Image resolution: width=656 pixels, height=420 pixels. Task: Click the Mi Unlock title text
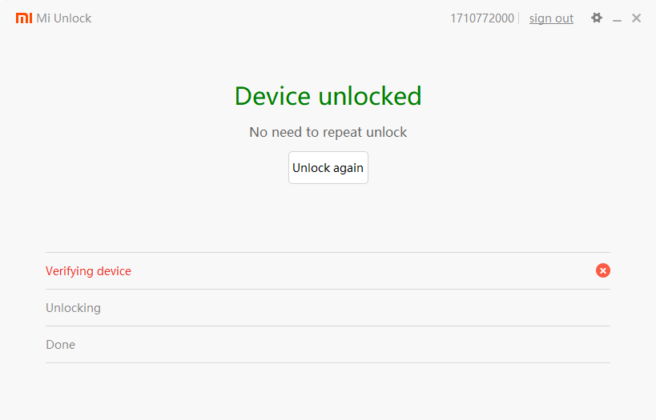(64, 18)
